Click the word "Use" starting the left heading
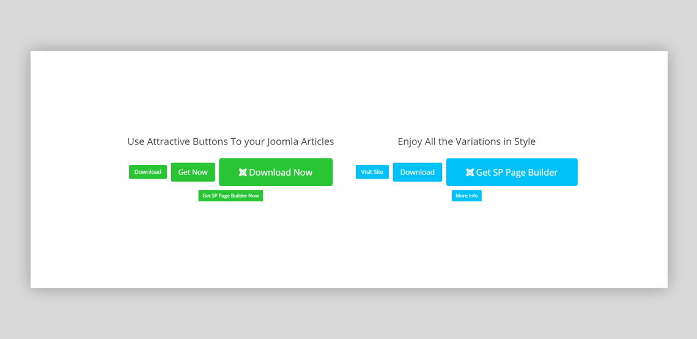 pyautogui.click(x=135, y=142)
